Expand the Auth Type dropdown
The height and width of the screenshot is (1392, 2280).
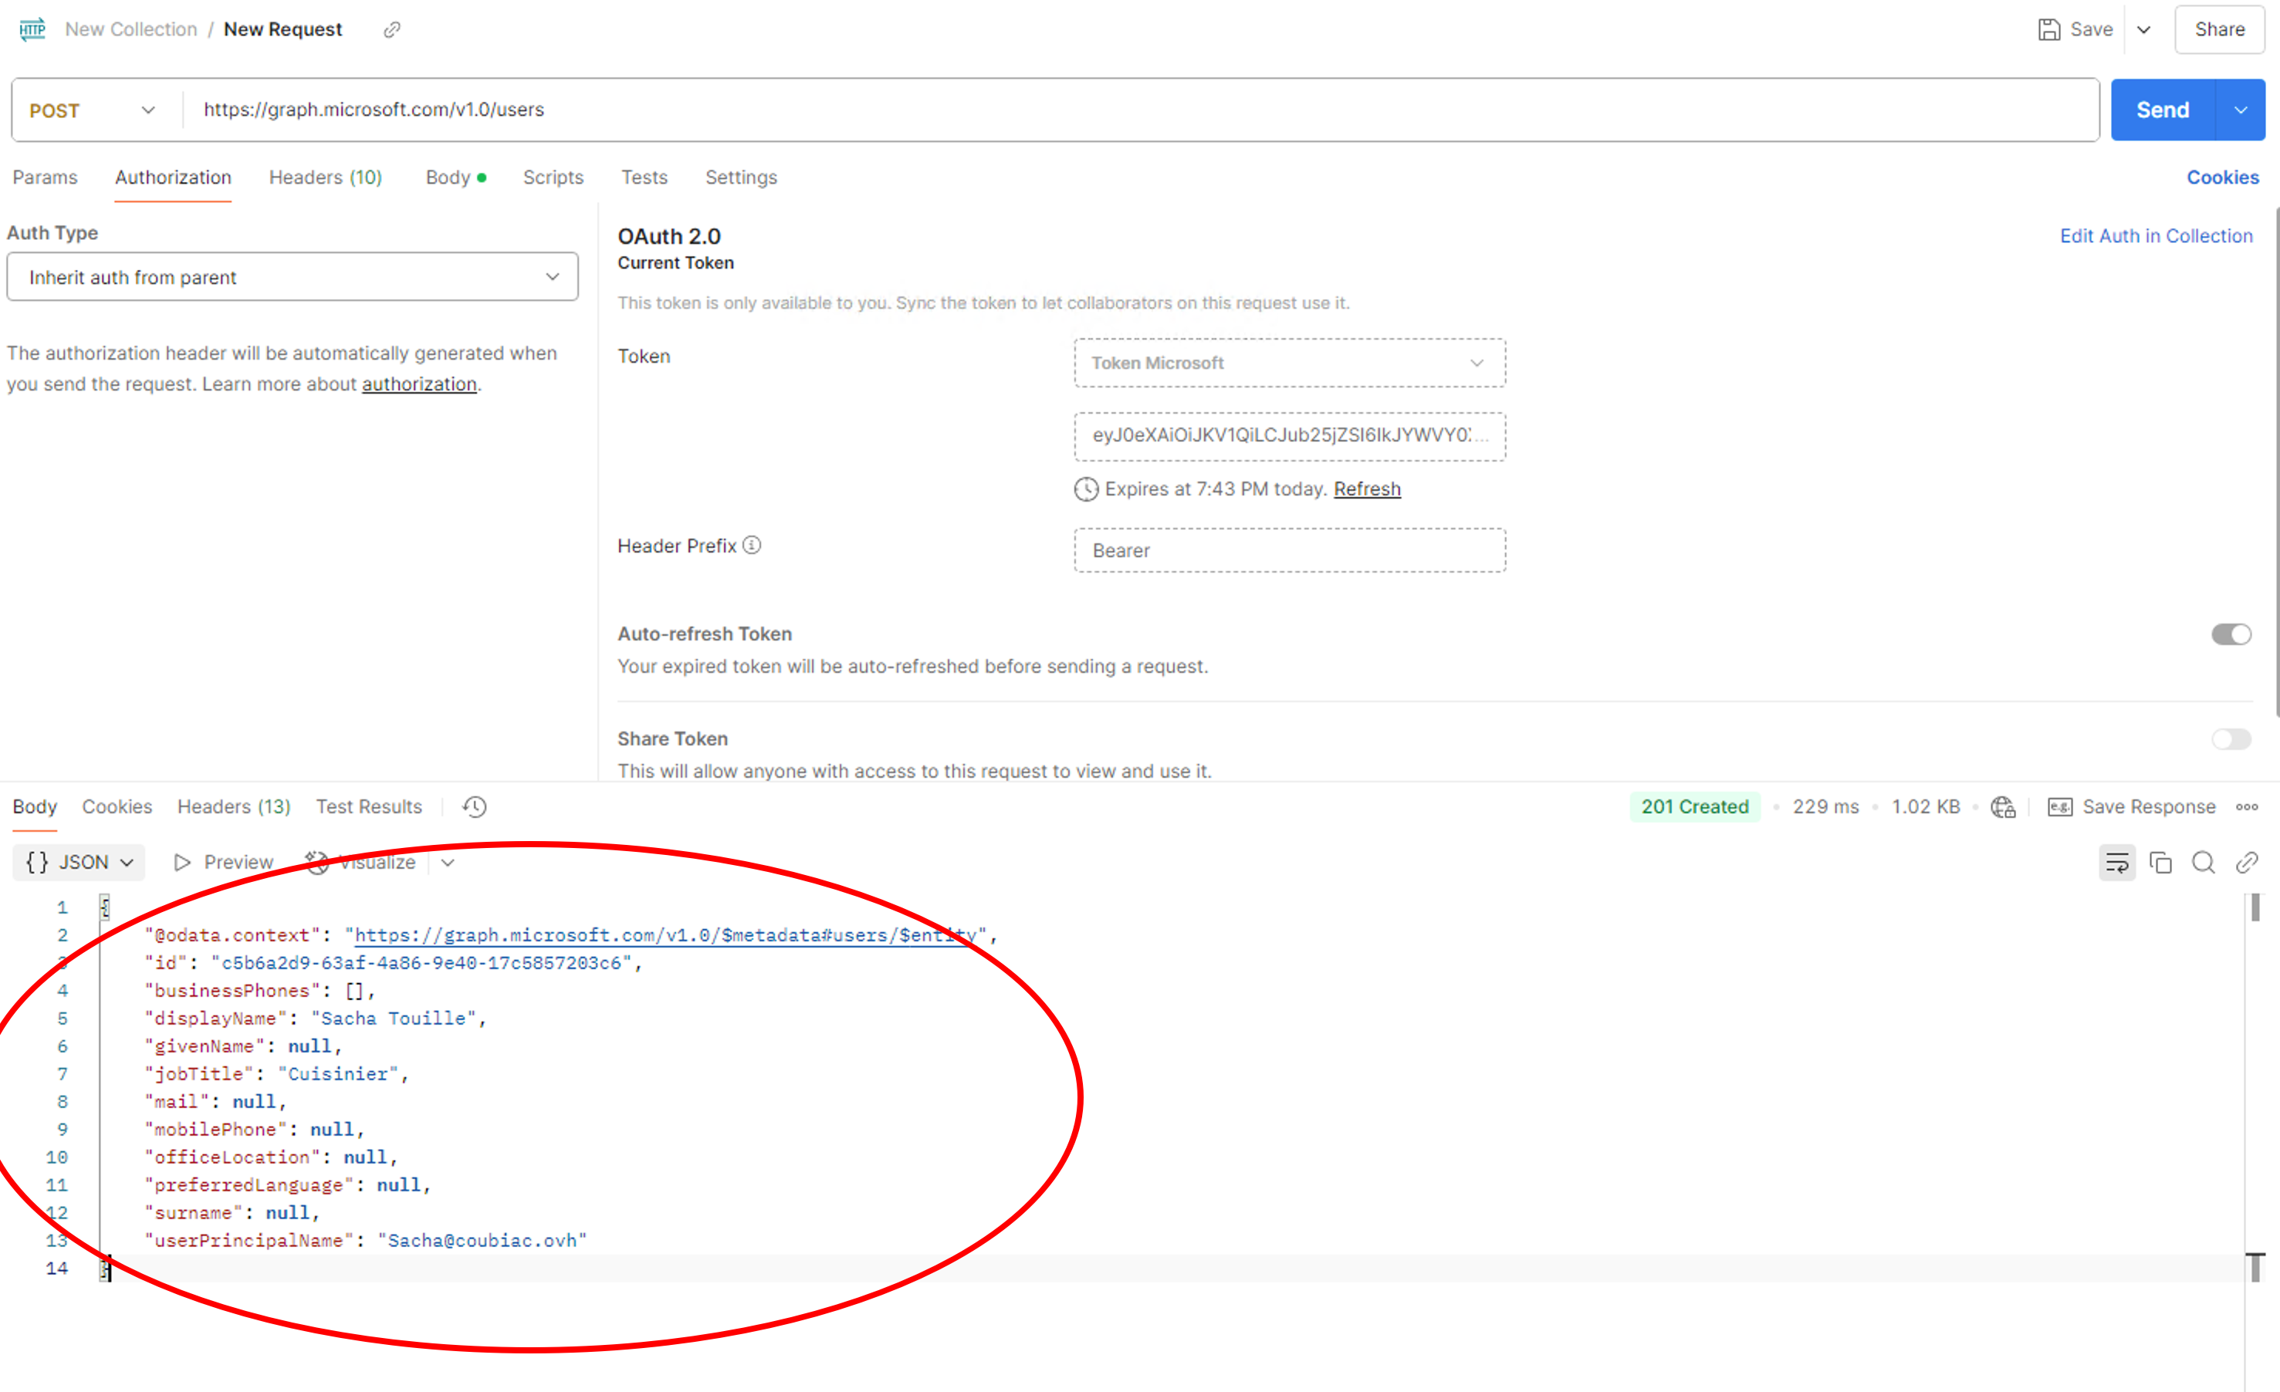click(293, 276)
